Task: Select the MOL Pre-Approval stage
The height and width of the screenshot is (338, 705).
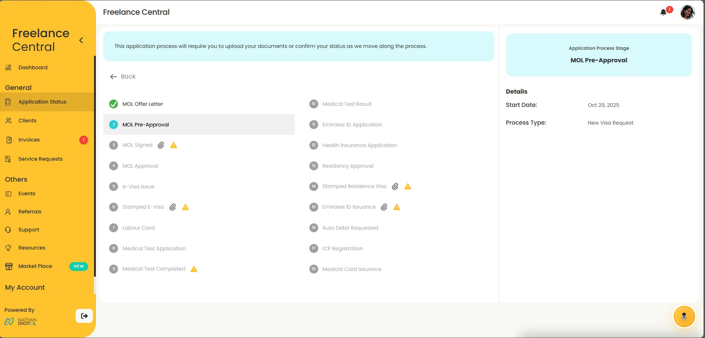Action: tap(146, 125)
